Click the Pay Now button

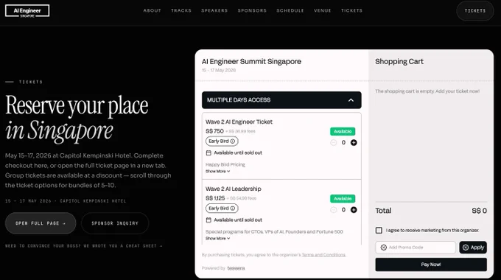(x=431, y=265)
